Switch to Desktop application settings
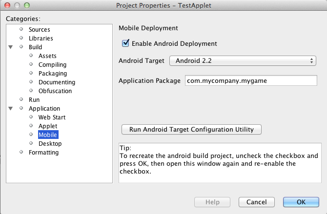 (50, 144)
